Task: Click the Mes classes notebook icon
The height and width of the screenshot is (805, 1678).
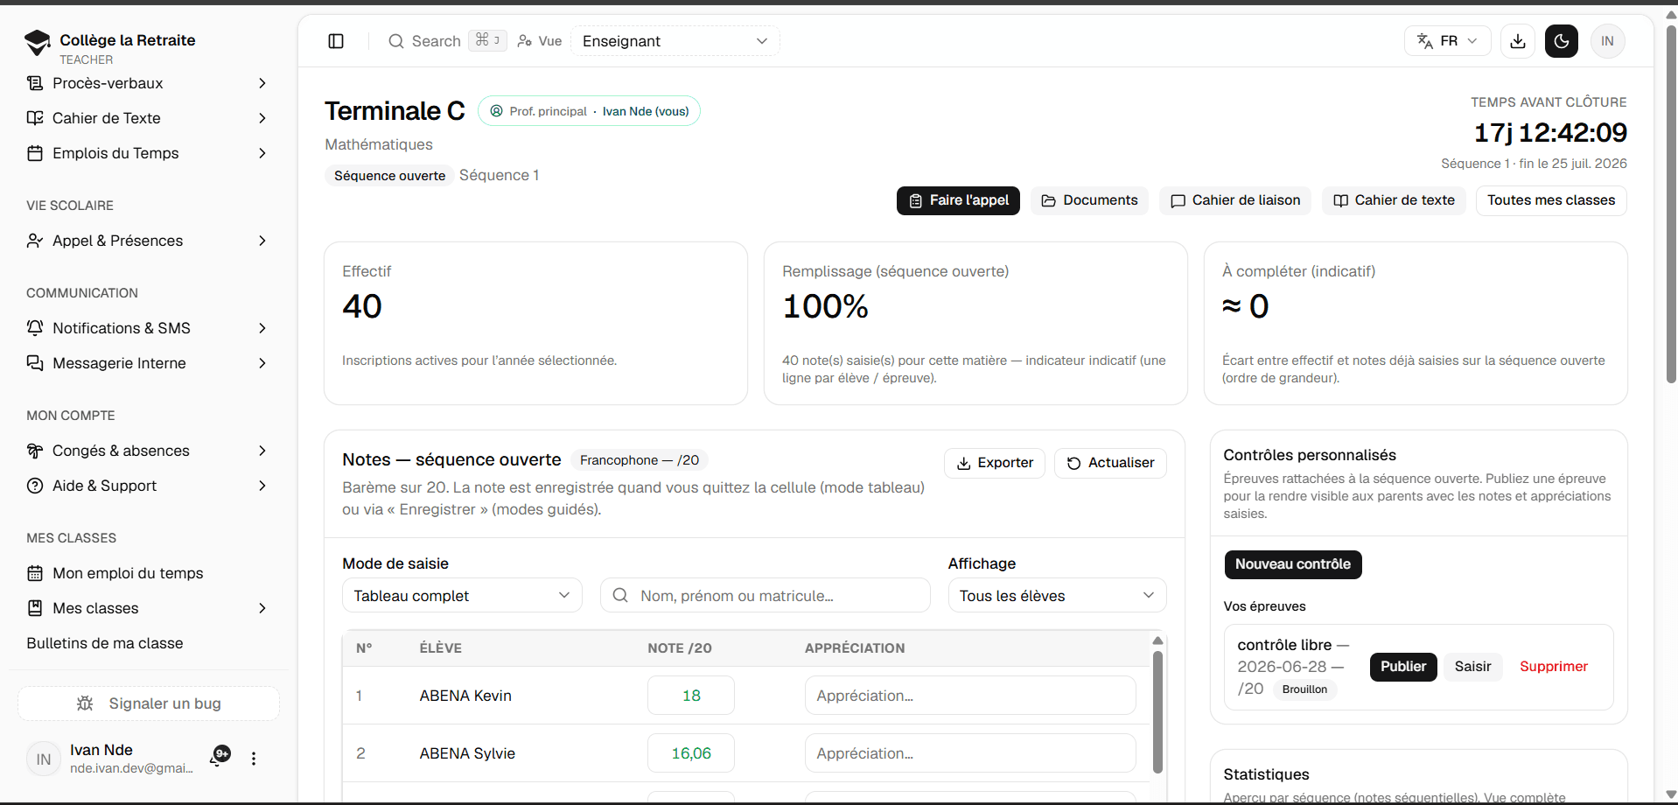Action: (35, 608)
